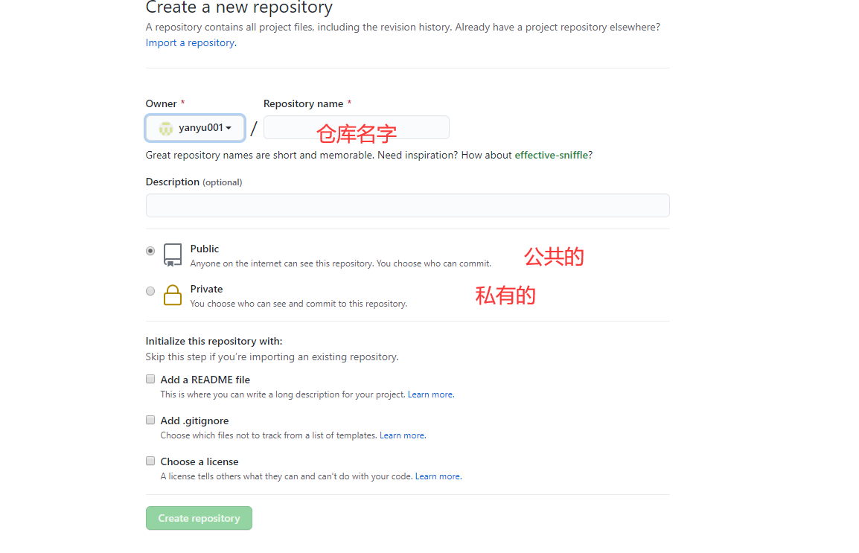859x553 pixels.
Task: Enable Choose a license checkbox
Action: point(150,461)
